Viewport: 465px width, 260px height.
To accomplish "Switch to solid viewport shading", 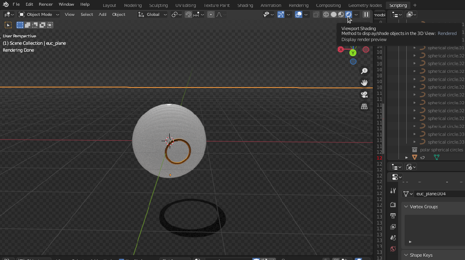I will [333, 15].
